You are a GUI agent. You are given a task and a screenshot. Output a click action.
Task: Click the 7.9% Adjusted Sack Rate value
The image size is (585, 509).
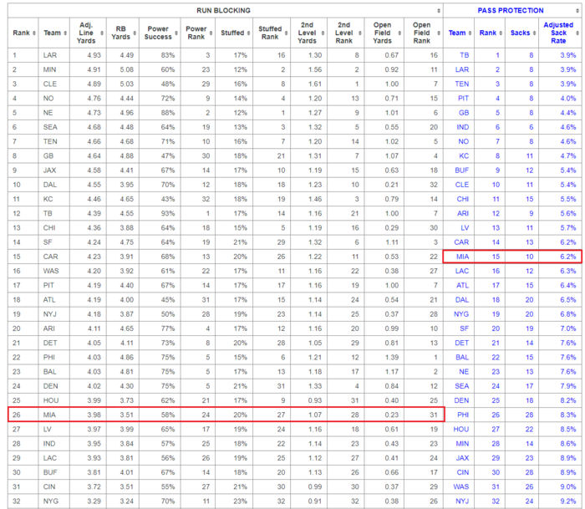568,386
